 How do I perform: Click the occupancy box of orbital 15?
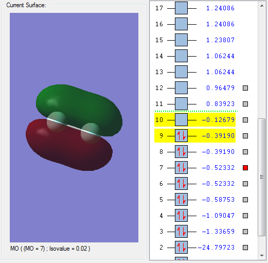(181, 40)
